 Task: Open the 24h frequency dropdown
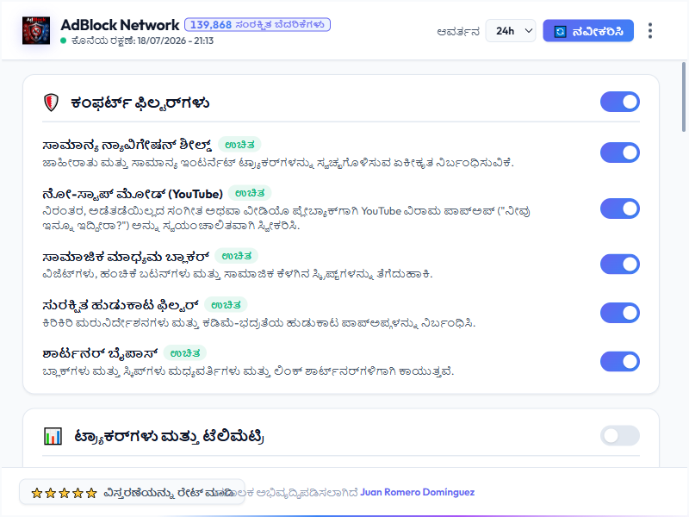click(511, 31)
